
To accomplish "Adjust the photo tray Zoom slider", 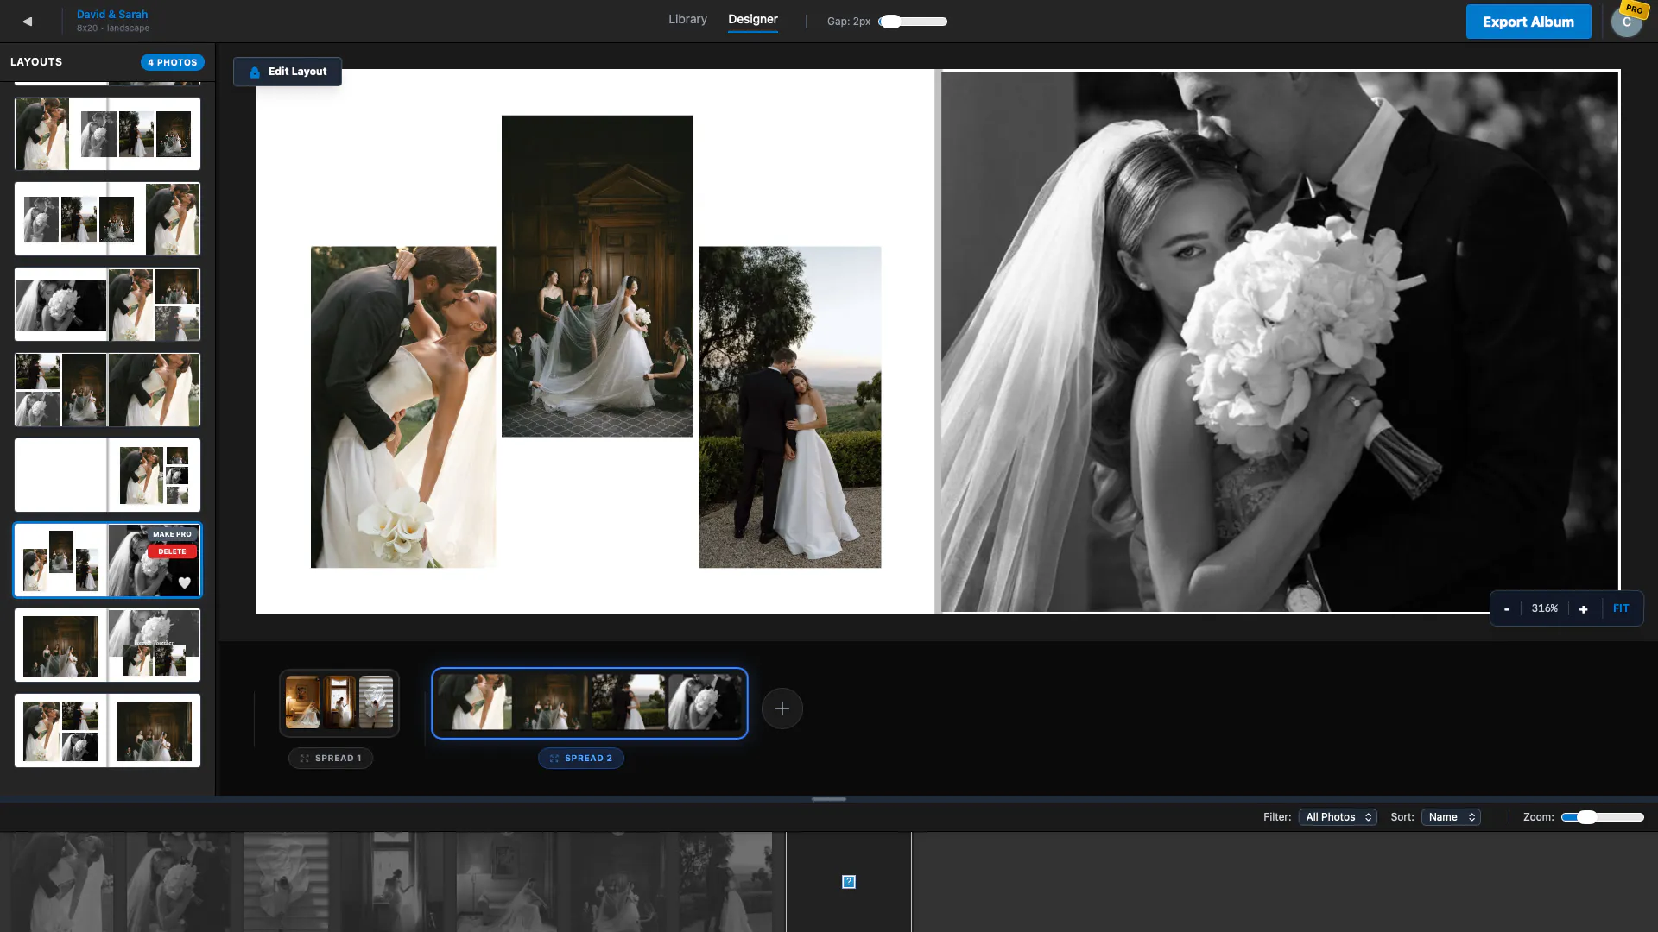I will click(x=1603, y=817).
